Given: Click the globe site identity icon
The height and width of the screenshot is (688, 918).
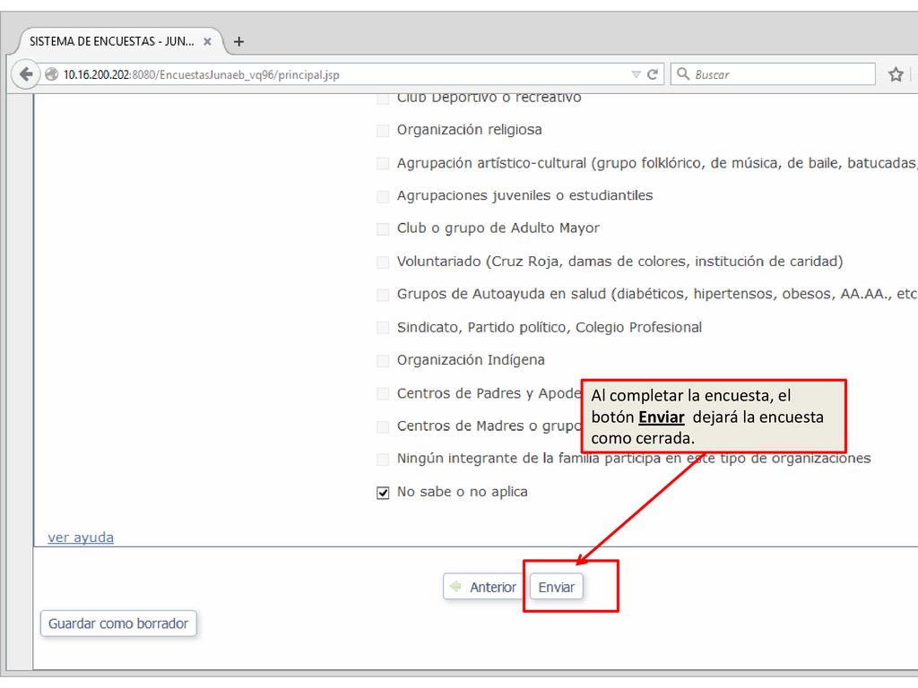Looking at the screenshot, I should [51, 74].
